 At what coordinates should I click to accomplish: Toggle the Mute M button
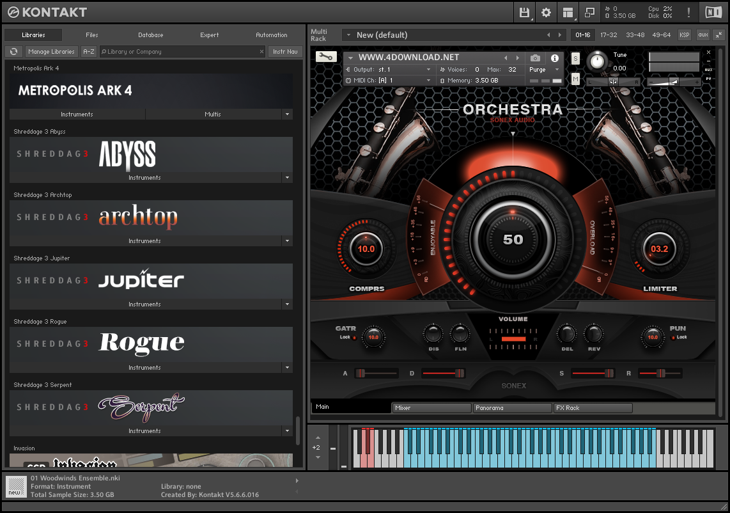575,79
